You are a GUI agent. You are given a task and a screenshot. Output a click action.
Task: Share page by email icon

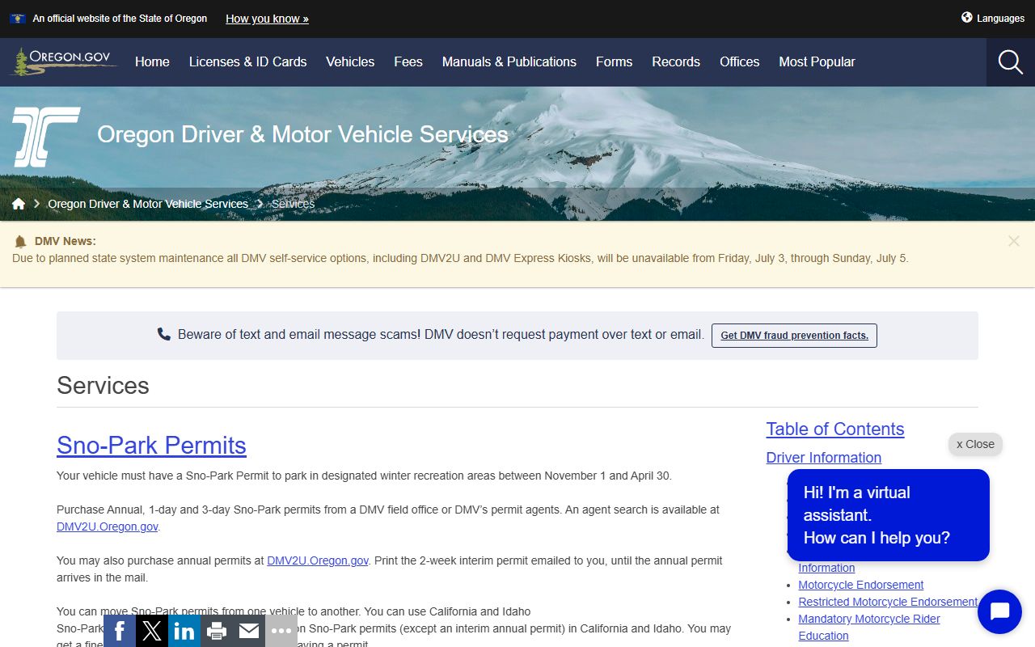coord(249,631)
